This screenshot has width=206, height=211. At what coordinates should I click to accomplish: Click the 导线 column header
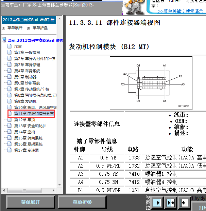pos(107,149)
